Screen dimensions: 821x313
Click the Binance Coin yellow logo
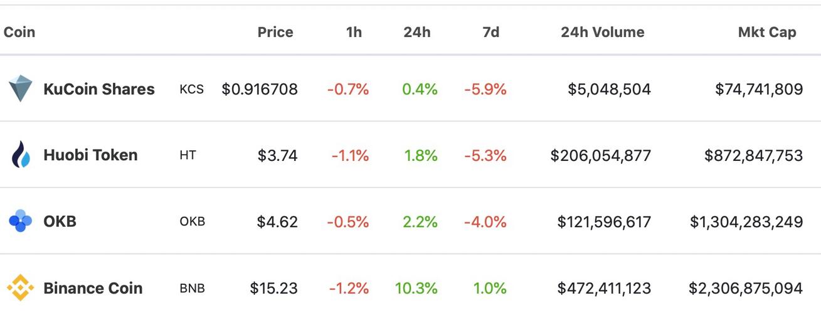pos(20,287)
